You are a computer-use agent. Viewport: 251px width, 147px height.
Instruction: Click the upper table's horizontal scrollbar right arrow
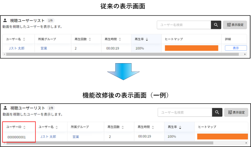tap(245, 55)
